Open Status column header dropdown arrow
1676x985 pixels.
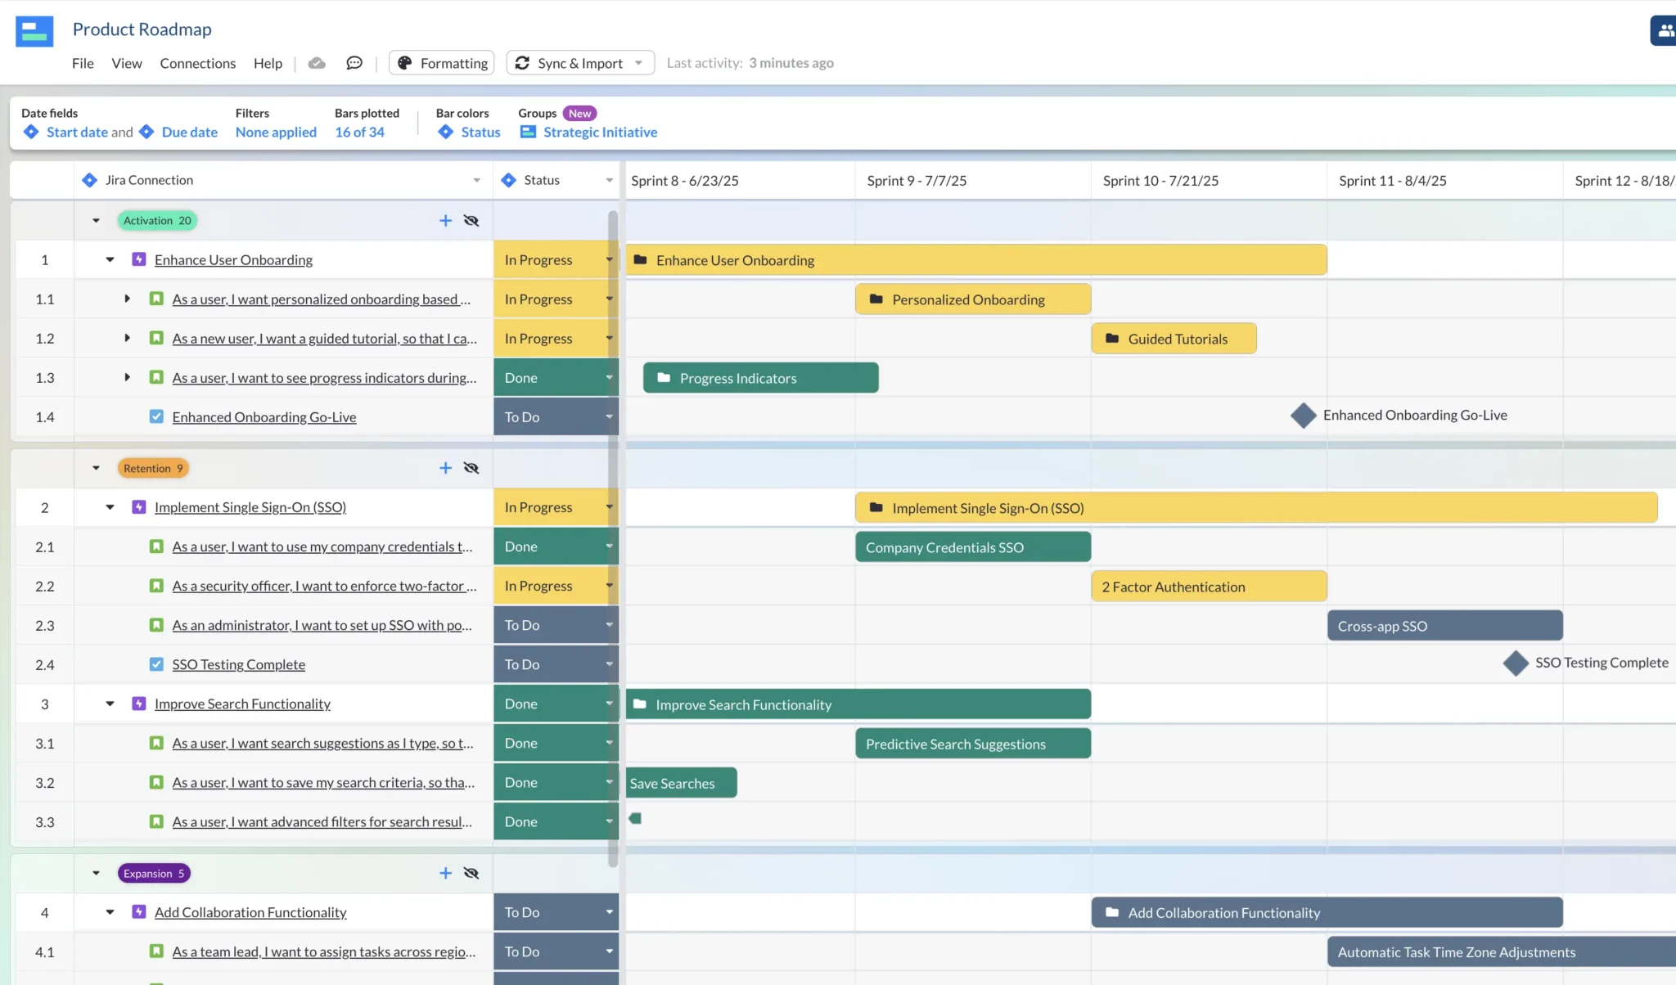[609, 180]
